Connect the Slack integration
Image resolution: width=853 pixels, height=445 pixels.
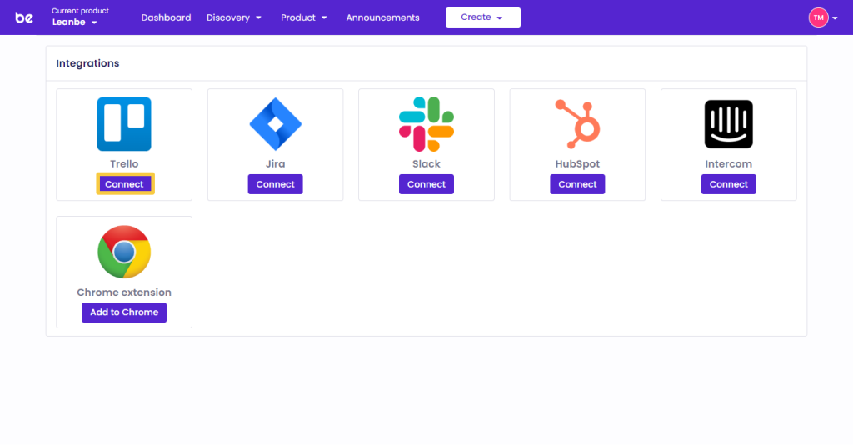pos(426,184)
